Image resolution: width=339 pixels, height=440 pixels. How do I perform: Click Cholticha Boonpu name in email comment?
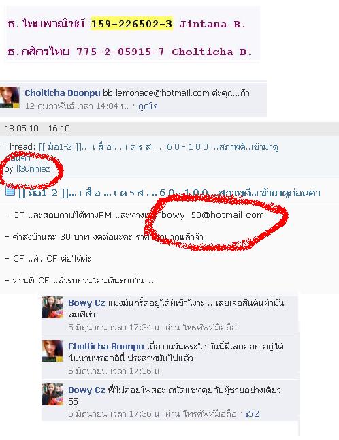(x=62, y=93)
